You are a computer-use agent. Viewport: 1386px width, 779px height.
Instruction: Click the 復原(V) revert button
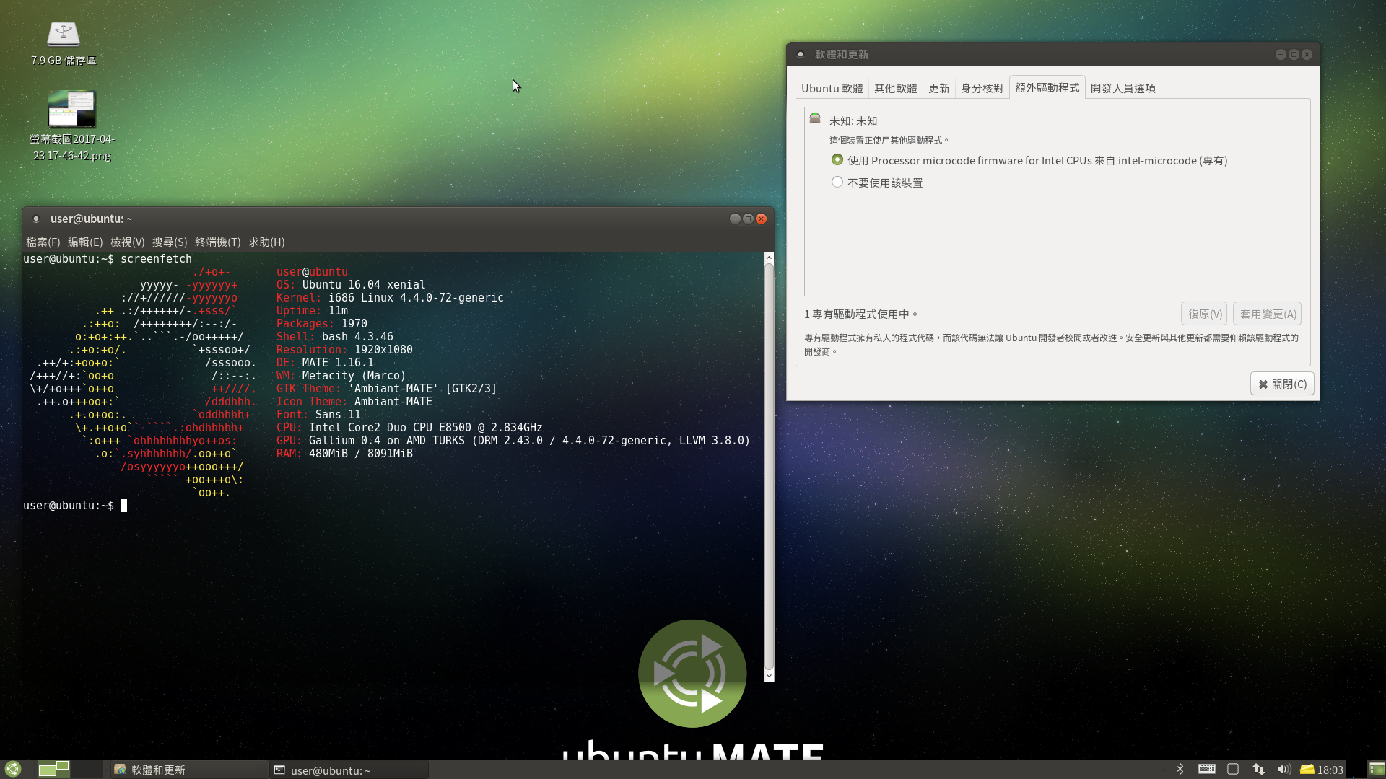tap(1205, 314)
